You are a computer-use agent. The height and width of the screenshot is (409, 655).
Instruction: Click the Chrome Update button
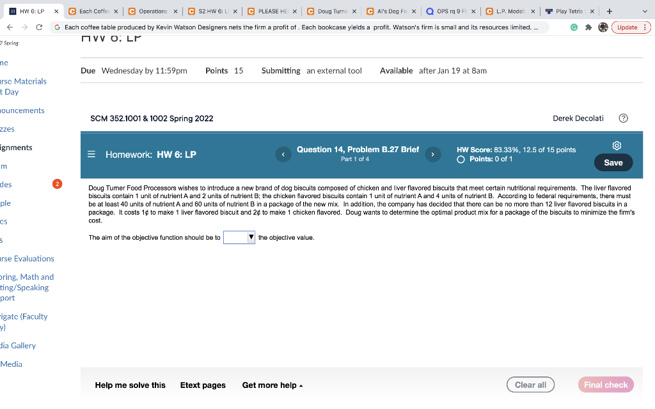tap(627, 27)
